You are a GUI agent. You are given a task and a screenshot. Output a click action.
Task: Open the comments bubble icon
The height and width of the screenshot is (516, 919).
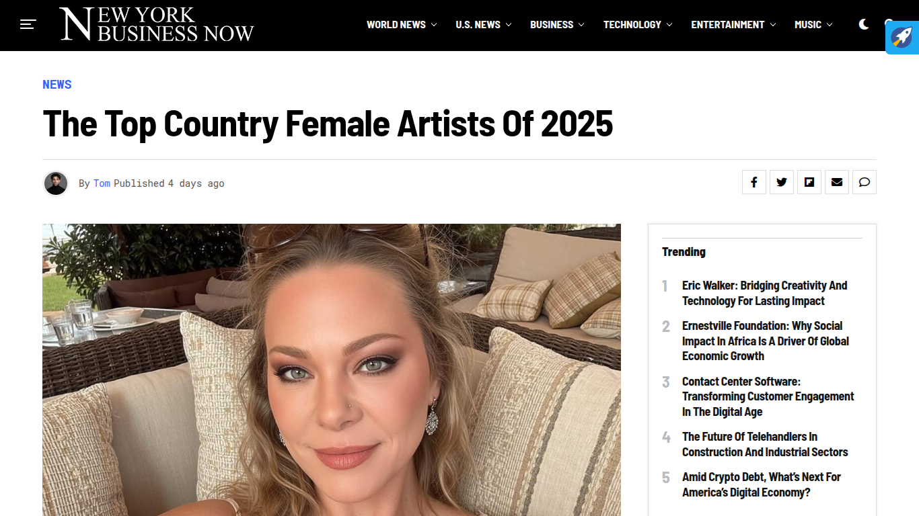tap(865, 182)
